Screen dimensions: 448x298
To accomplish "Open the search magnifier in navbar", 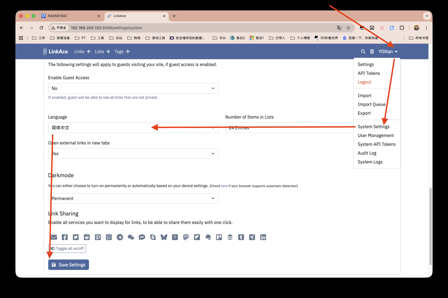I will [x=363, y=51].
